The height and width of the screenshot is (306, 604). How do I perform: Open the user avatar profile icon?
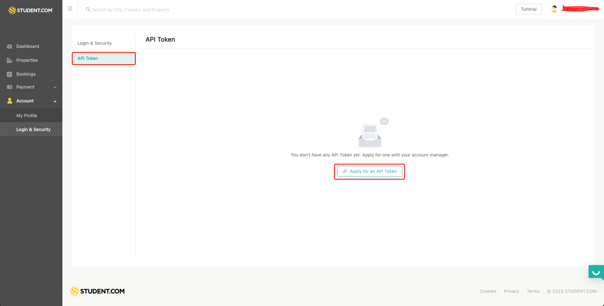click(554, 9)
